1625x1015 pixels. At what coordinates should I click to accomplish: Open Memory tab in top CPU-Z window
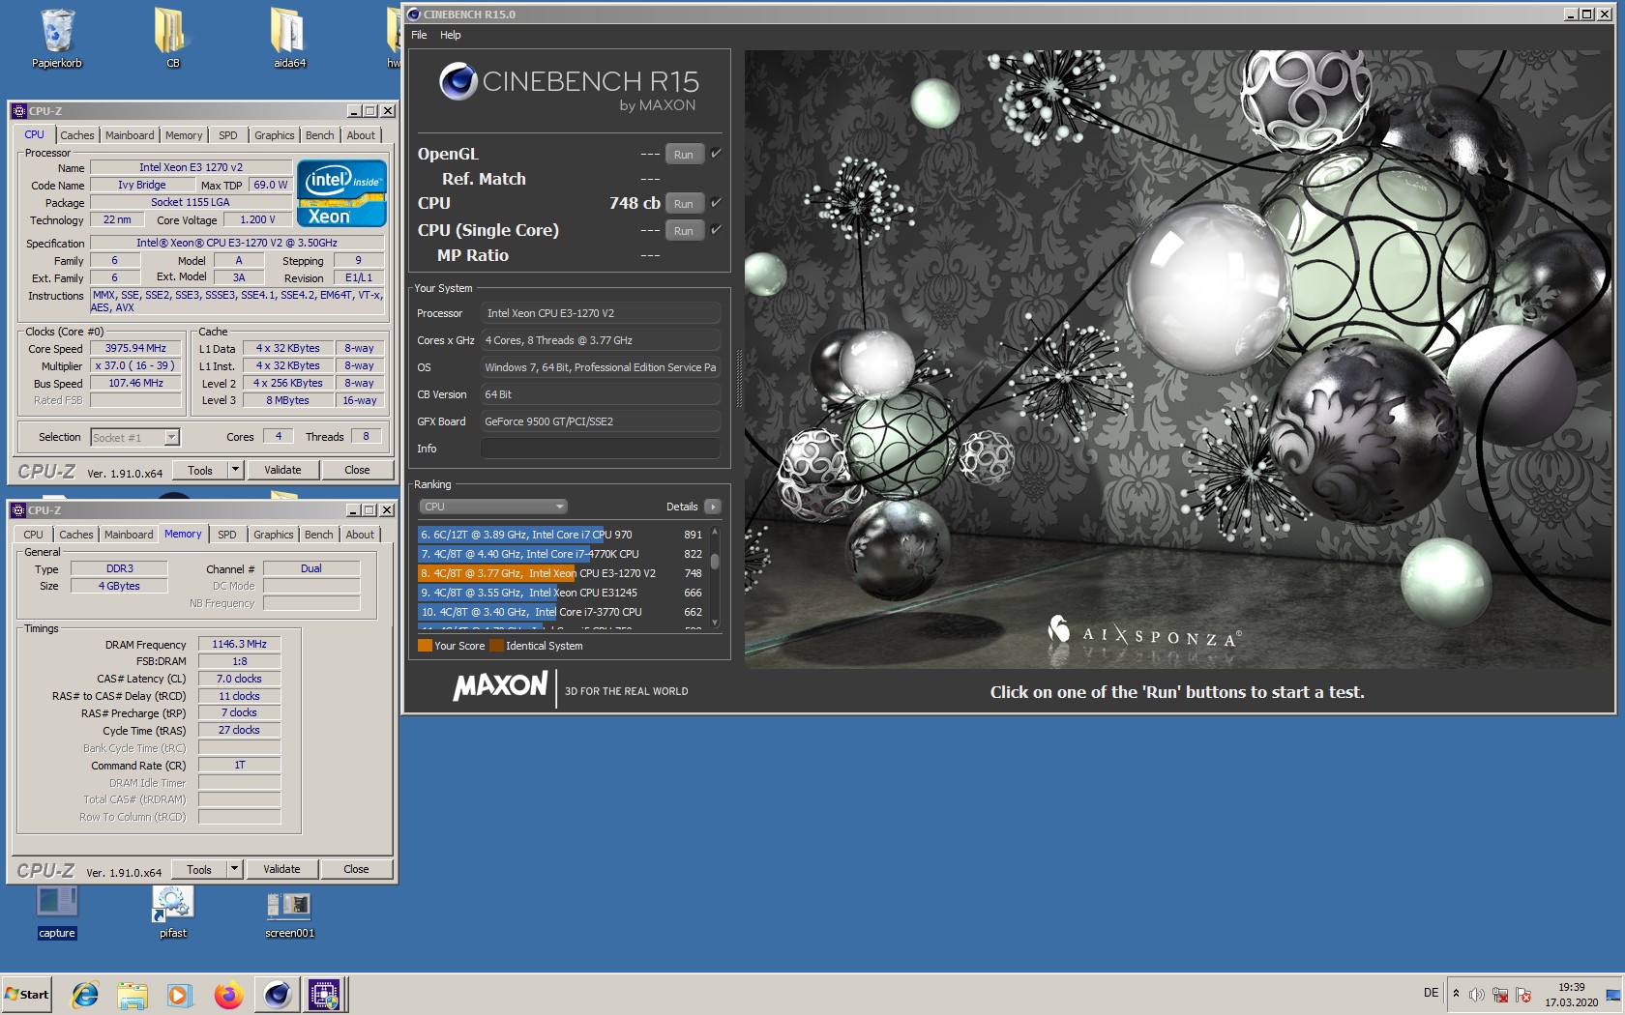(184, 135)
